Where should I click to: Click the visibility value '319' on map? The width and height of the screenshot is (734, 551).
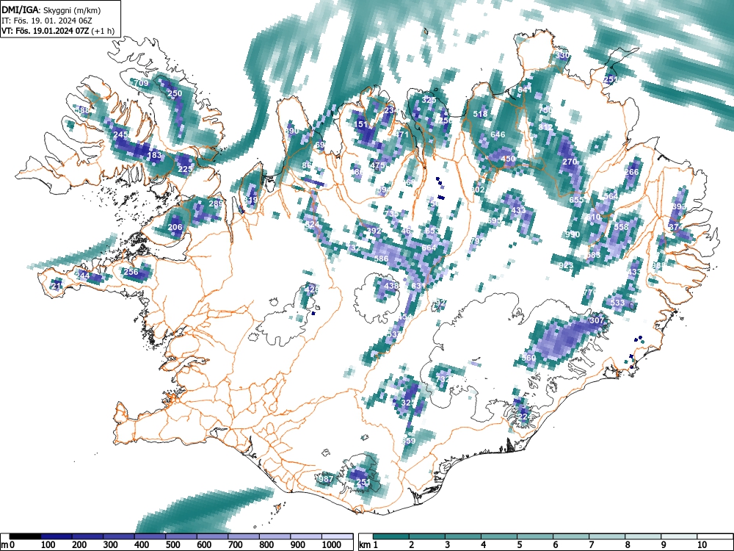pyautogui.click(x=251, y=200)
